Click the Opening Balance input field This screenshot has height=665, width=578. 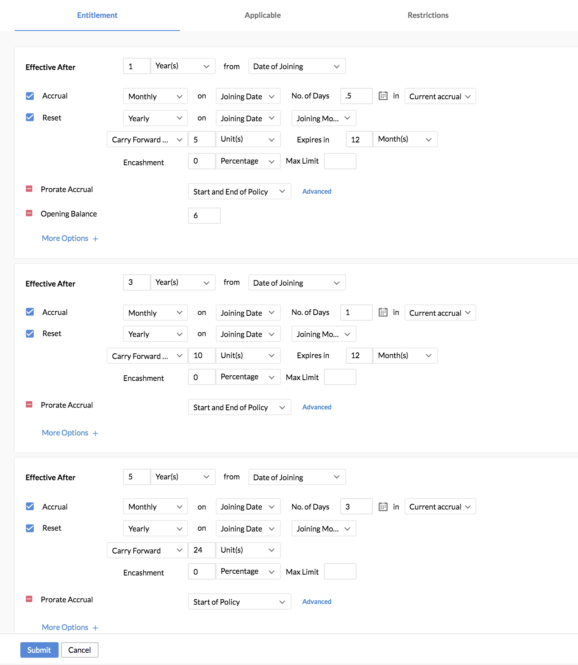(204, 216)
